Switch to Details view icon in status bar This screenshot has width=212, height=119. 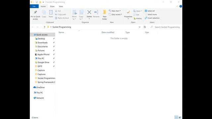pos(176,117)
